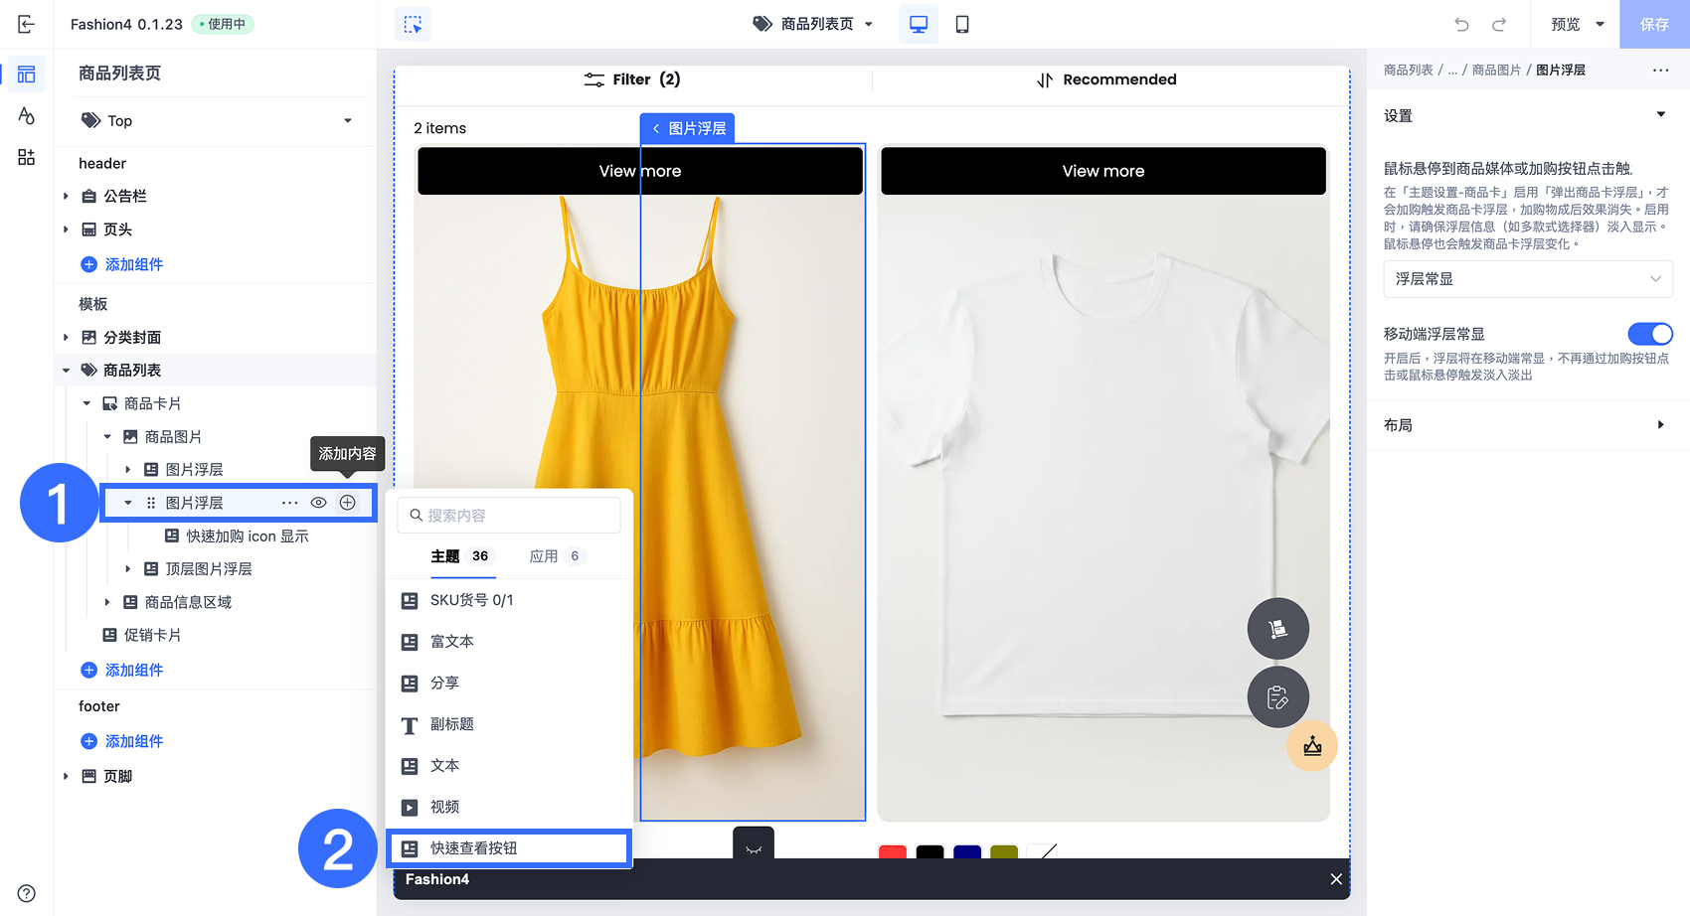Click the undo arrow icon
This screenshot has width=1690, height=916.
pos(1461,24)
